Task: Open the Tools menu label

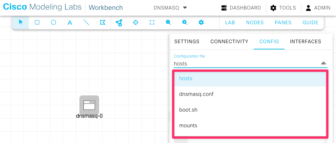Action: pos(287,8)
